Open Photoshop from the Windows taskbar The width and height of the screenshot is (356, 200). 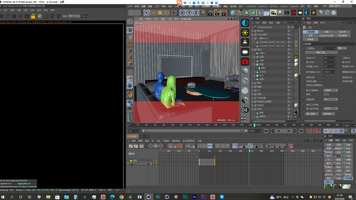click(158, 197)
